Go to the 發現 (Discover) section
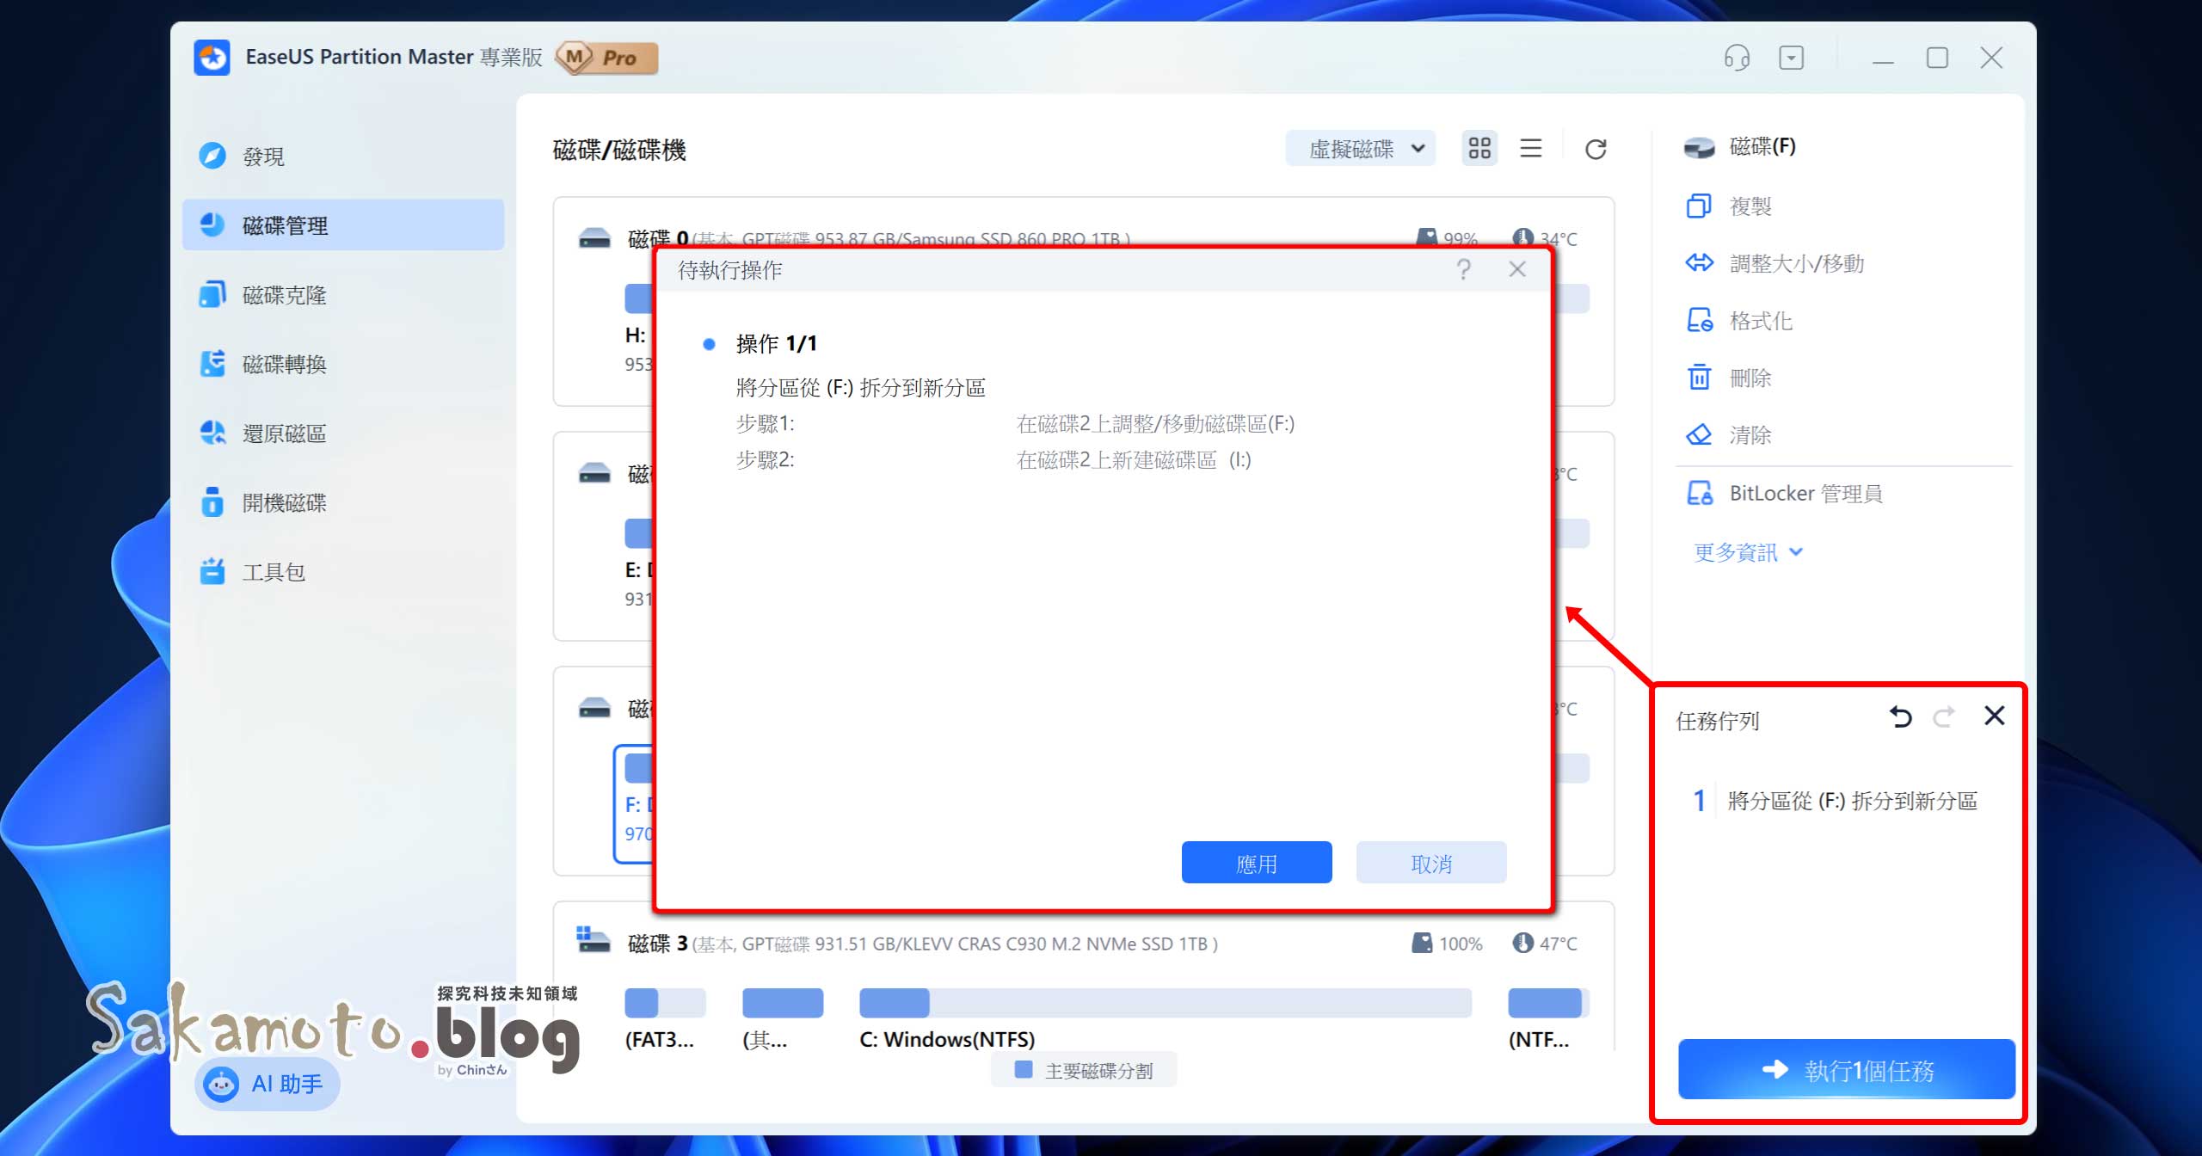 click(264, 156)
